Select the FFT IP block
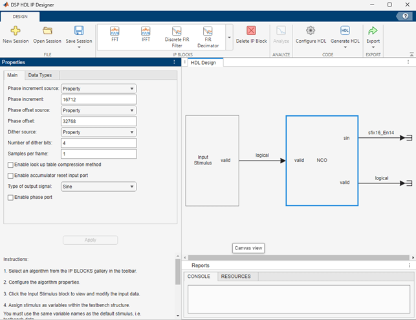The image size is (416, 320). coord(115,32)
